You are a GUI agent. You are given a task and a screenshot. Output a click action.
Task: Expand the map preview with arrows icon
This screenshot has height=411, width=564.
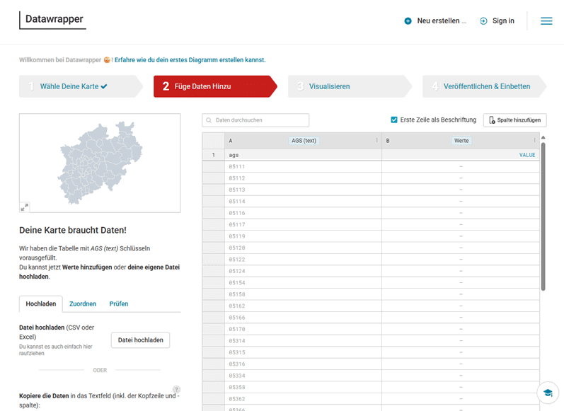coord(25,207)
